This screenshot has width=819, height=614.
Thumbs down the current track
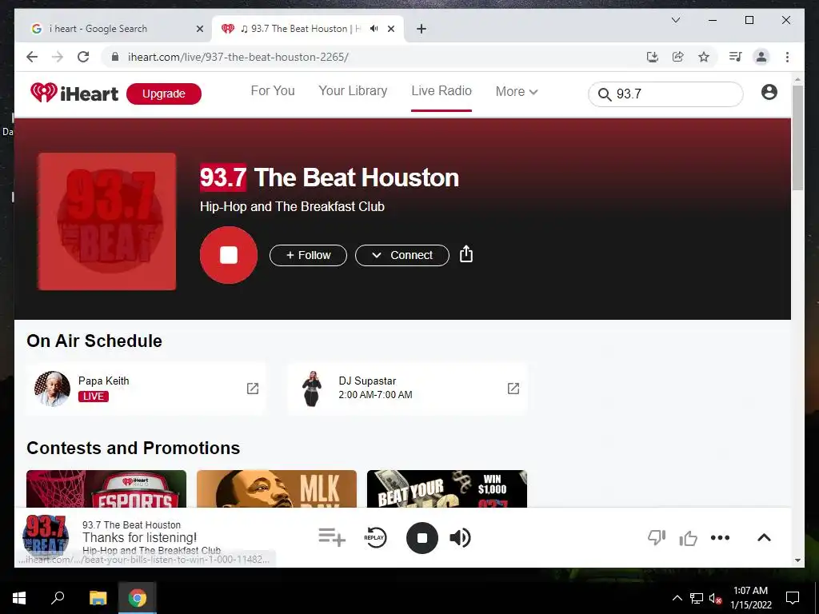[x=657, y=537]
